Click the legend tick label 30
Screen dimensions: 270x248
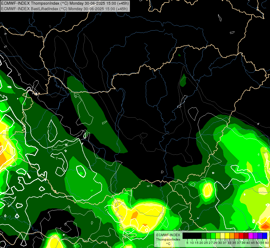pos(220,243)
